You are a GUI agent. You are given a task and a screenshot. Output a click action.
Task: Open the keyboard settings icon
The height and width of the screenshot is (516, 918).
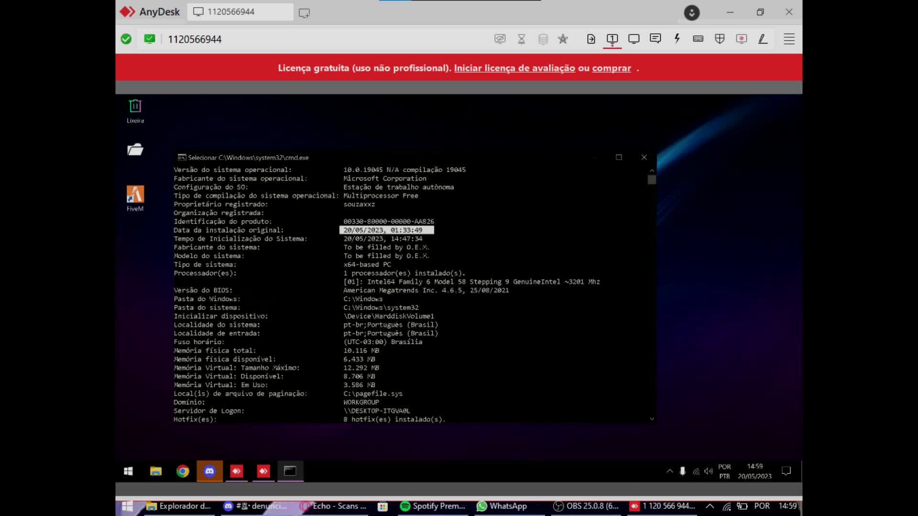[x=698, y=39]
